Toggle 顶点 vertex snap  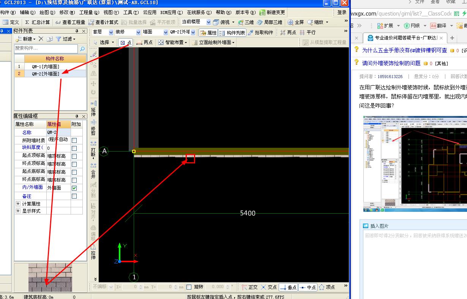[x=327, y=287]
